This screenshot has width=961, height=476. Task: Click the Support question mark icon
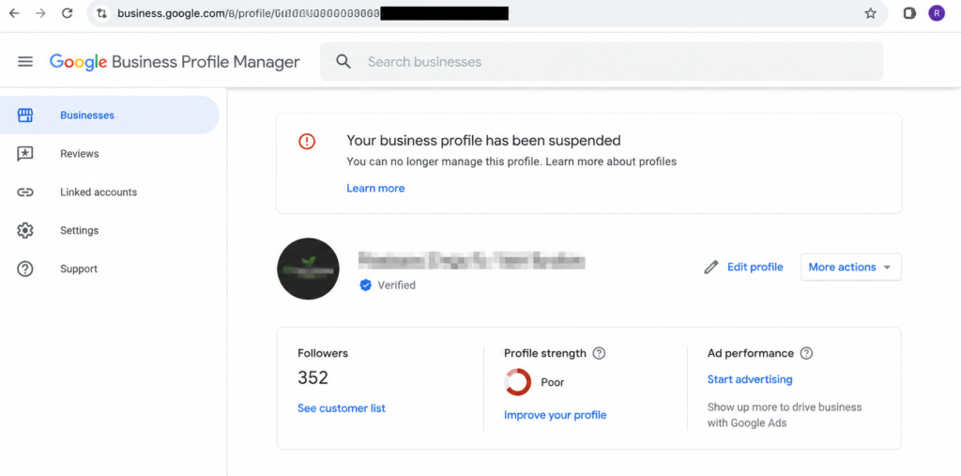tap(25, 269)
